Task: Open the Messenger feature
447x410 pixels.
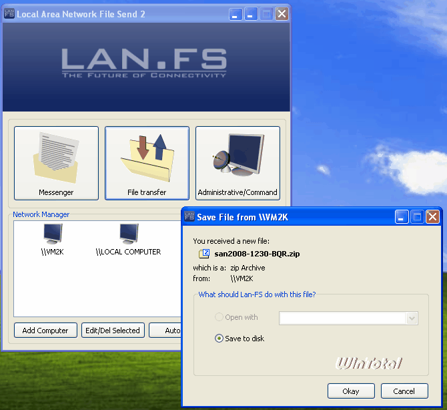Action: pyautogui.click(x=56, y=163)
